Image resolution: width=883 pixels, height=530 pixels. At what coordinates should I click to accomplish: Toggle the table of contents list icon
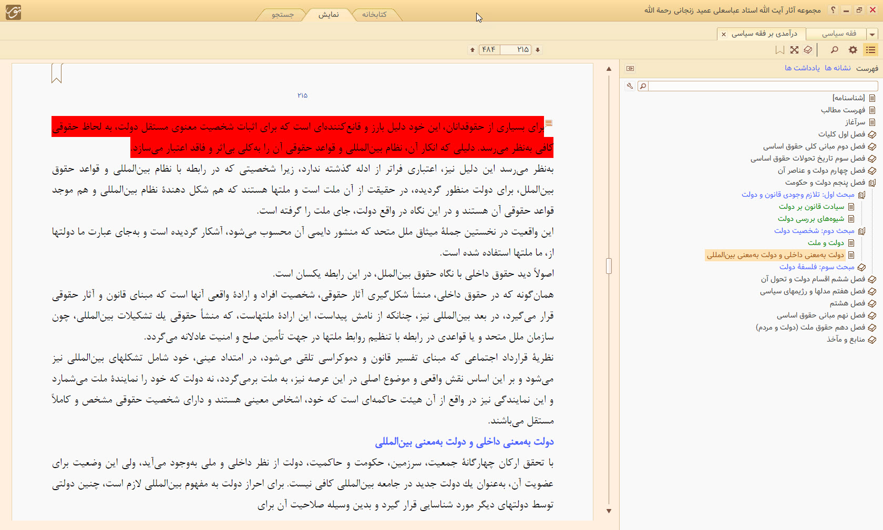point(871,50)
